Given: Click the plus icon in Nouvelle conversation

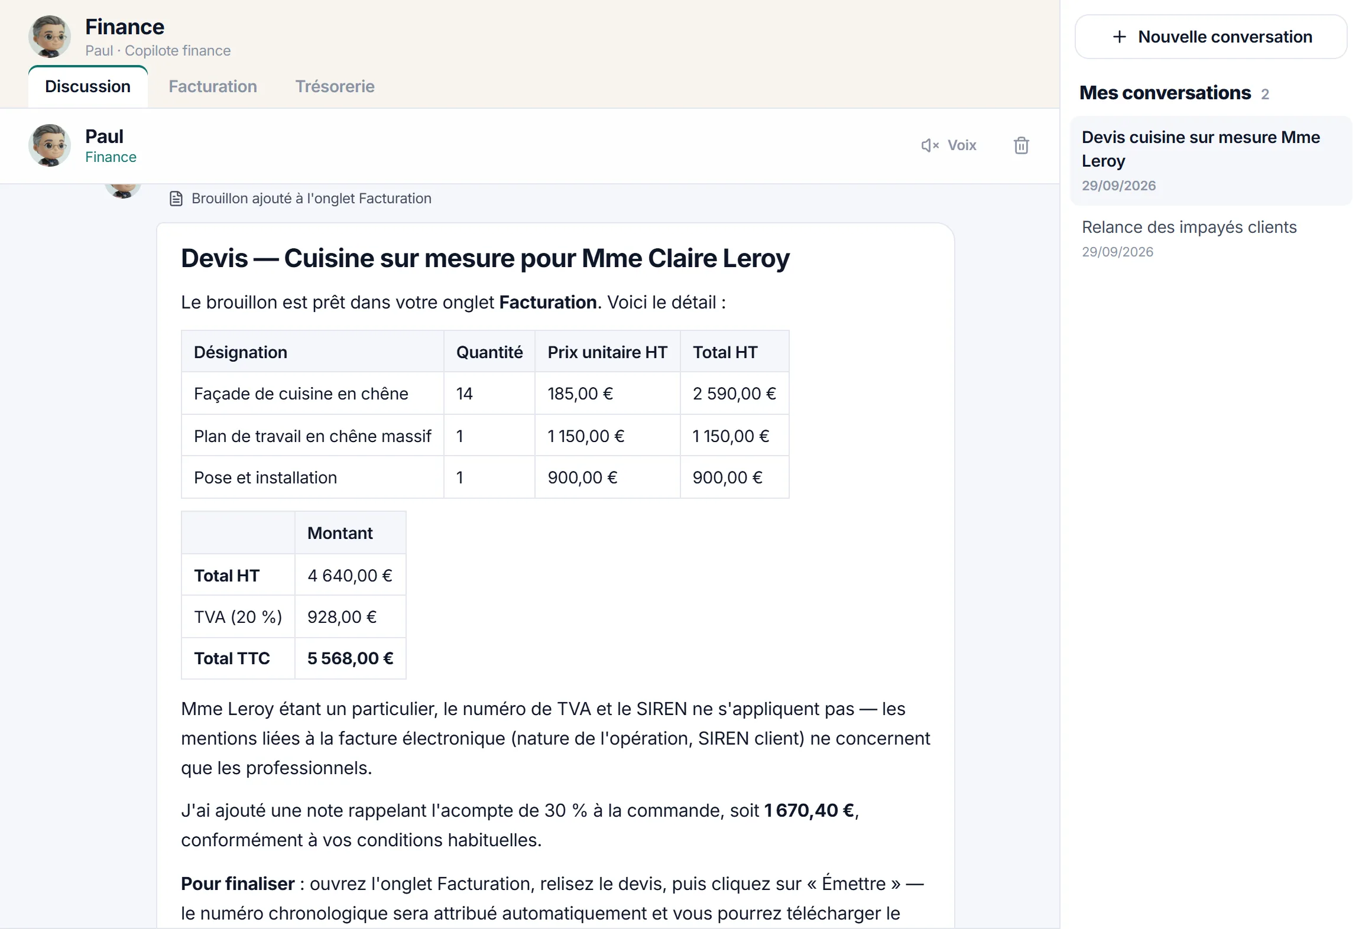Looking at the screenshot, I should click(x=1119, y=37).
